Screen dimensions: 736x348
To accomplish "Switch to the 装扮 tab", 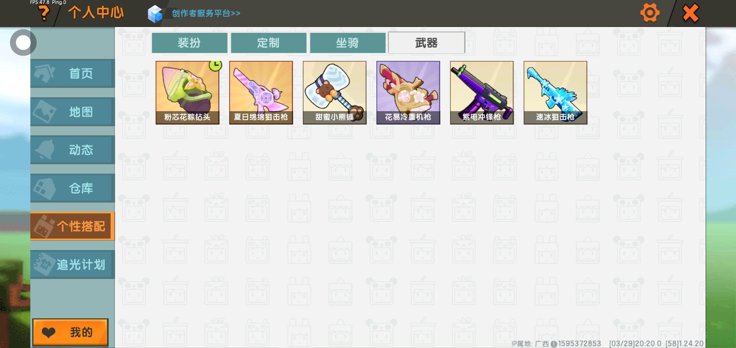I will click(189, 43).
